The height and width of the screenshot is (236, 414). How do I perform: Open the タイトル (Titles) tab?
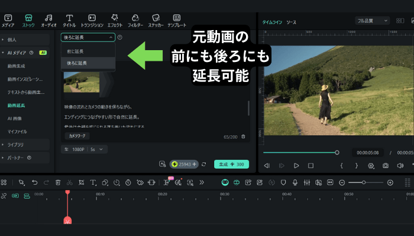tap(70, 21)
